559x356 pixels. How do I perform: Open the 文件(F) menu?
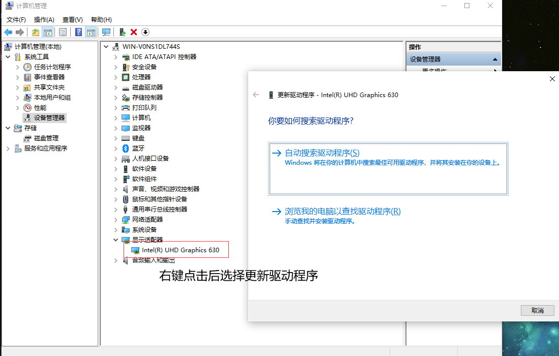coord(16,20)
